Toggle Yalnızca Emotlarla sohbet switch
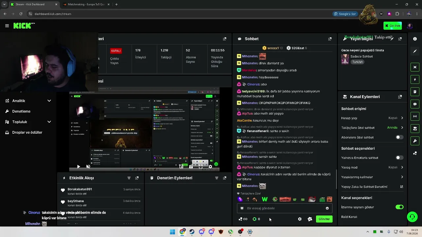422x237 pixels. click(399, 158)
